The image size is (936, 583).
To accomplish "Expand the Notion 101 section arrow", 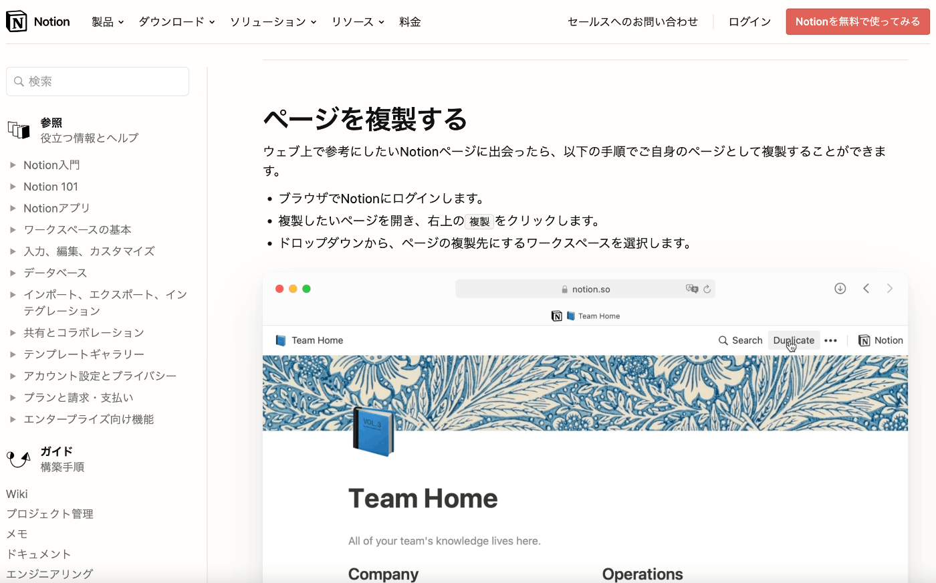I will (x=13, y=187).
